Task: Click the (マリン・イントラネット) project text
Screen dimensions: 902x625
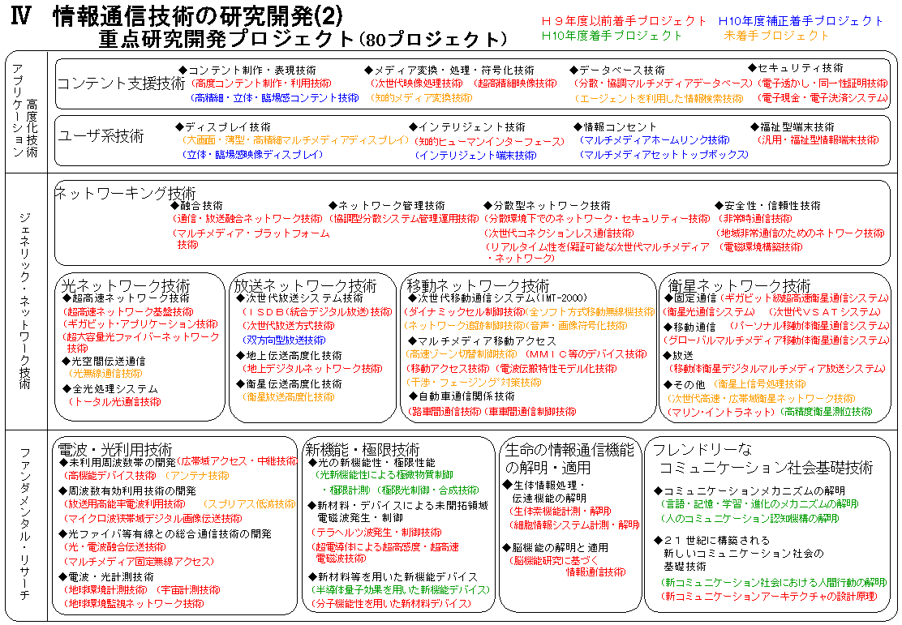Action: (x=720, y=412)
